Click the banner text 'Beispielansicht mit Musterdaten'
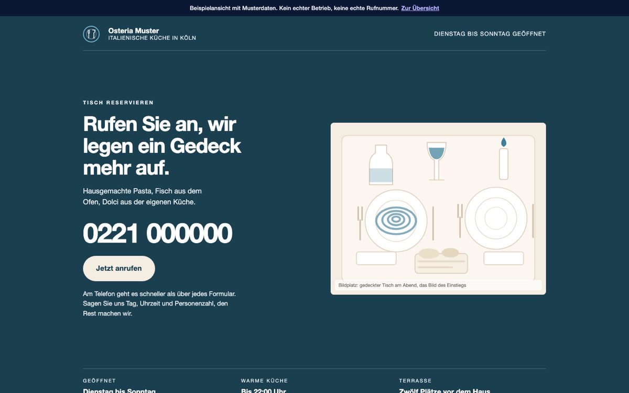 294,8
